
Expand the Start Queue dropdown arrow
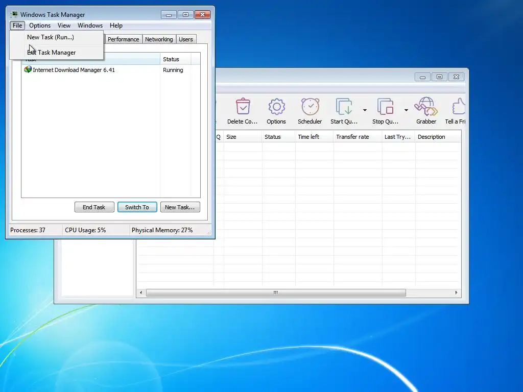tap(365, 110)
